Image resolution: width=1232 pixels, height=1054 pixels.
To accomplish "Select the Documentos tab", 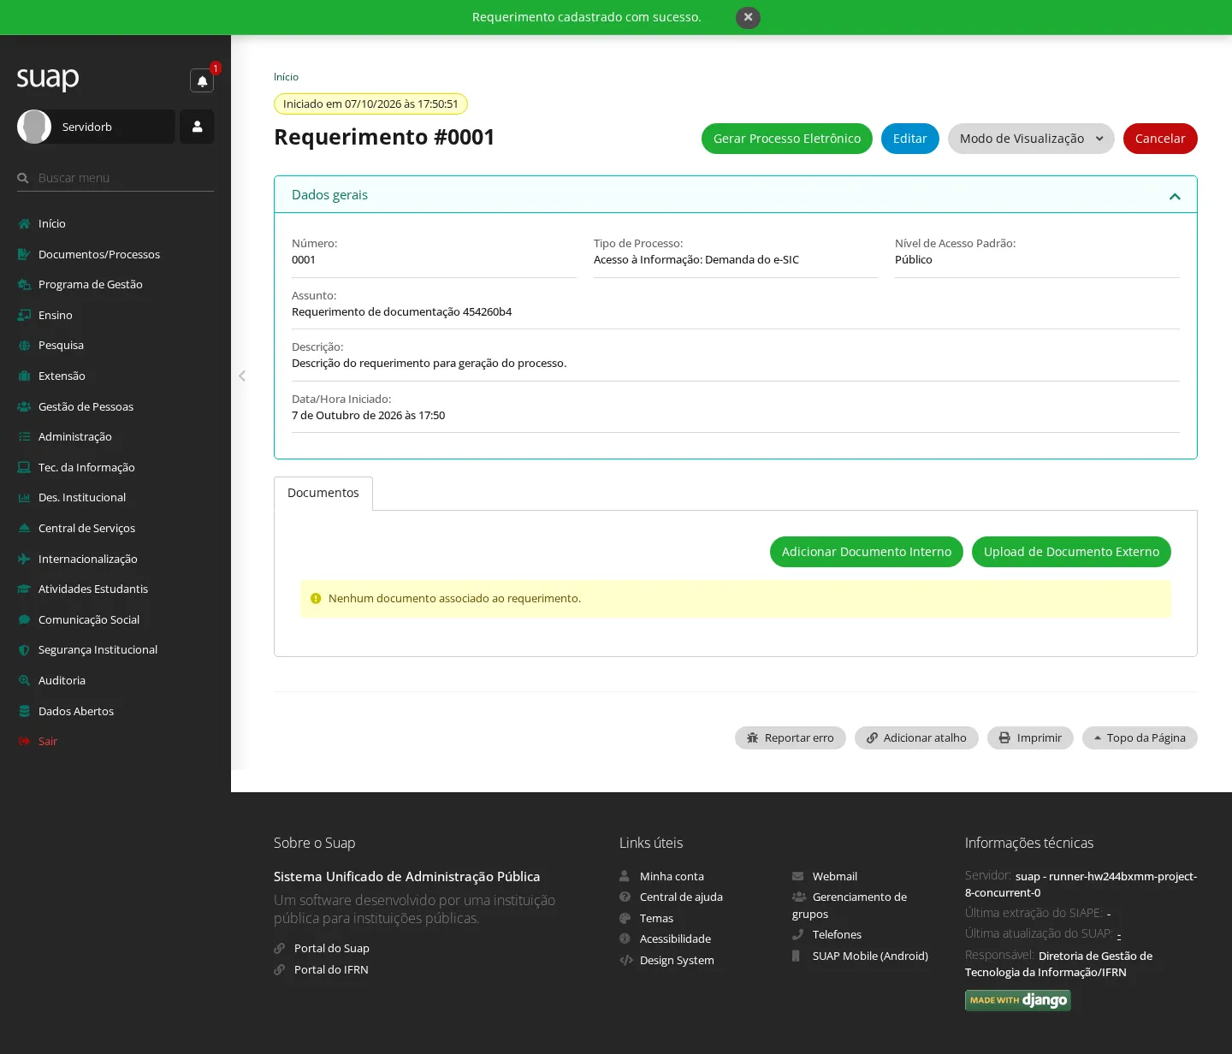I will (x=323, y=493).
